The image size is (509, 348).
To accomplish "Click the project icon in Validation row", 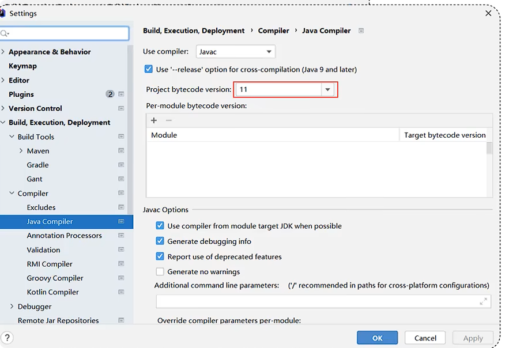I will pos(121,249).
